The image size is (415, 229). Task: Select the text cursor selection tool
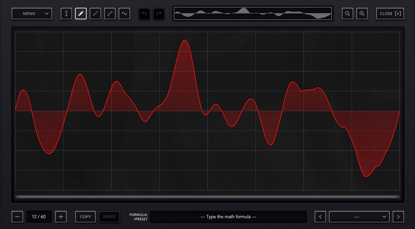[66, 14]
